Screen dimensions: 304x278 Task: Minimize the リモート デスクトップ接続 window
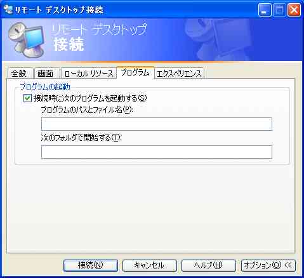coord(265,10)
